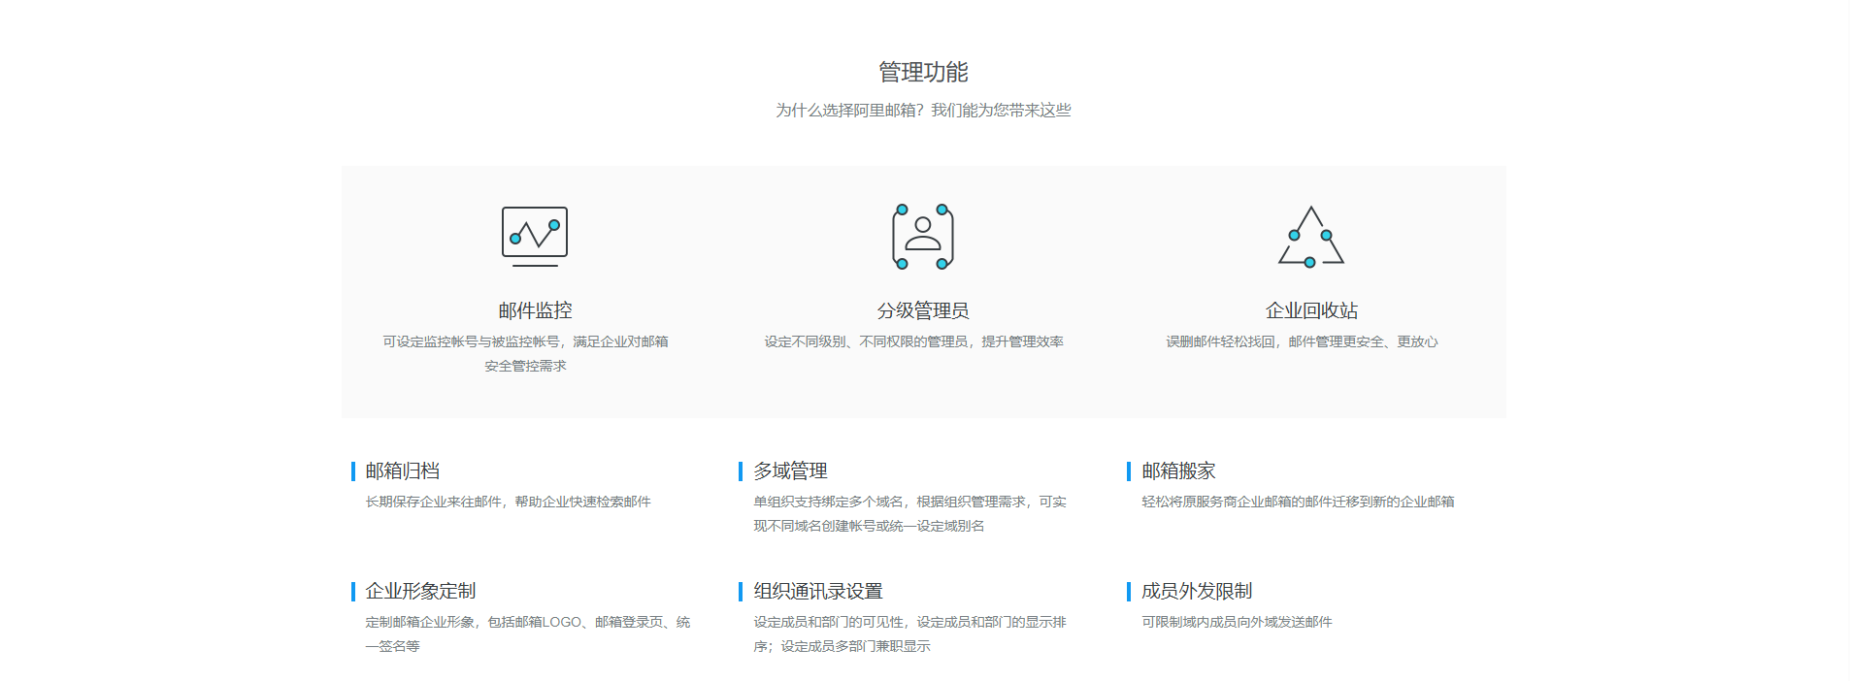This screenshot has width=1850, height=681.
Task: Click the enterprise recycle bin triangle icon
Action: pos(1310,236)
